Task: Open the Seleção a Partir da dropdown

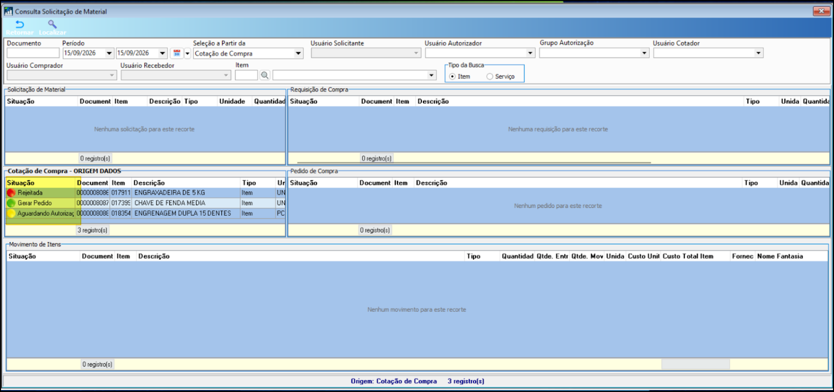Action: pos(298,53)
